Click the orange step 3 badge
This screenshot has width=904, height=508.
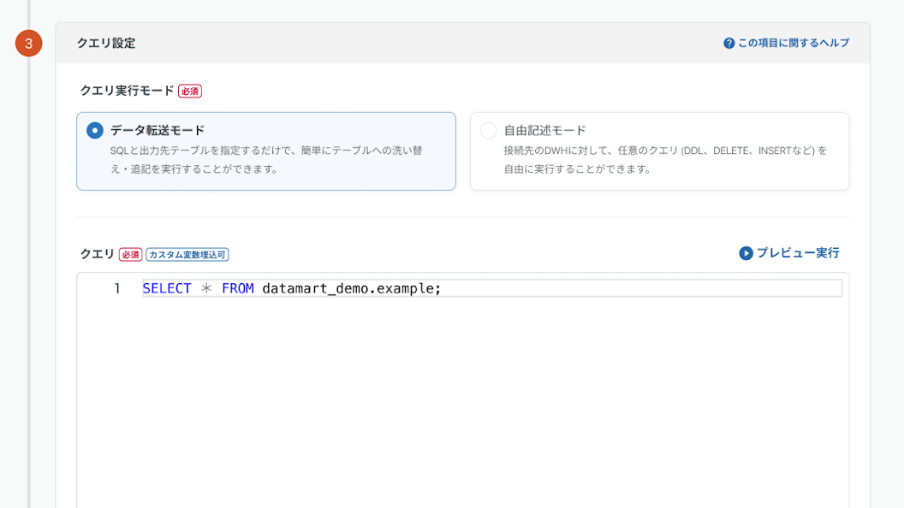28,44
